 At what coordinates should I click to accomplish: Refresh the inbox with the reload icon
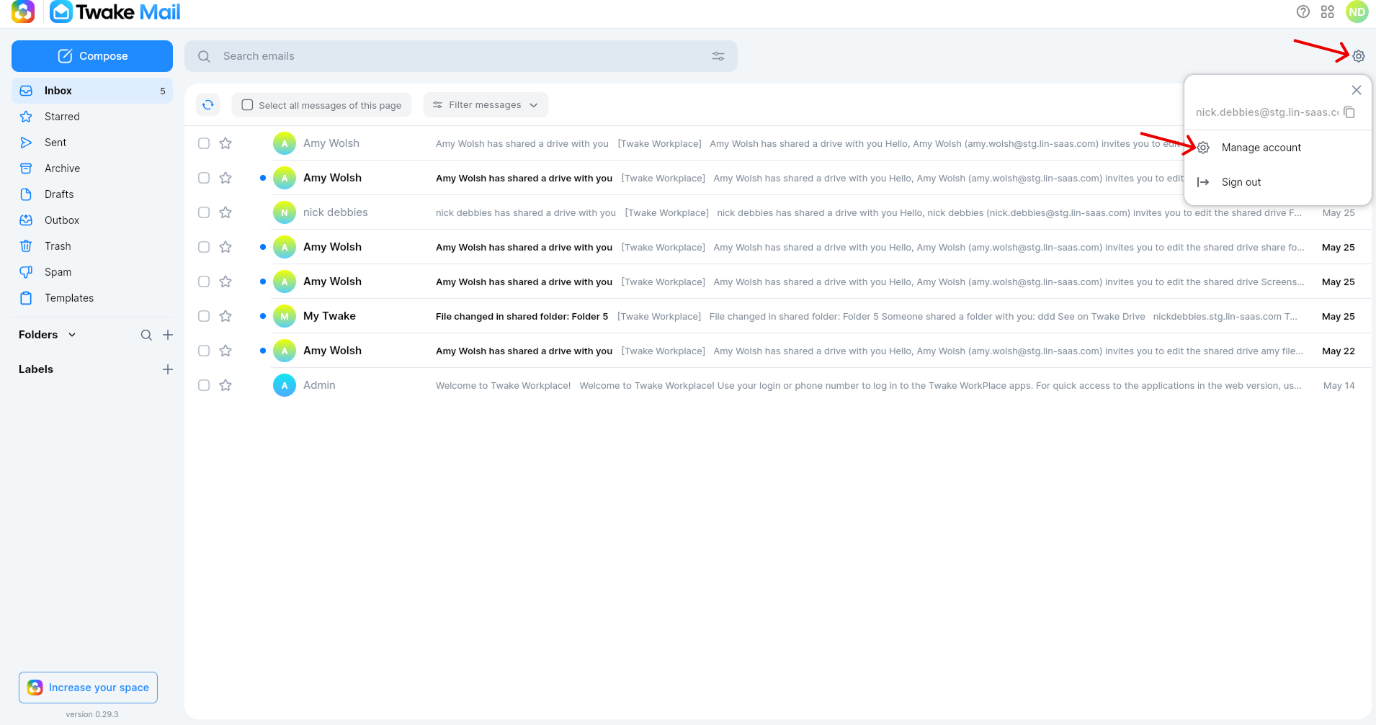pos(208,105)
